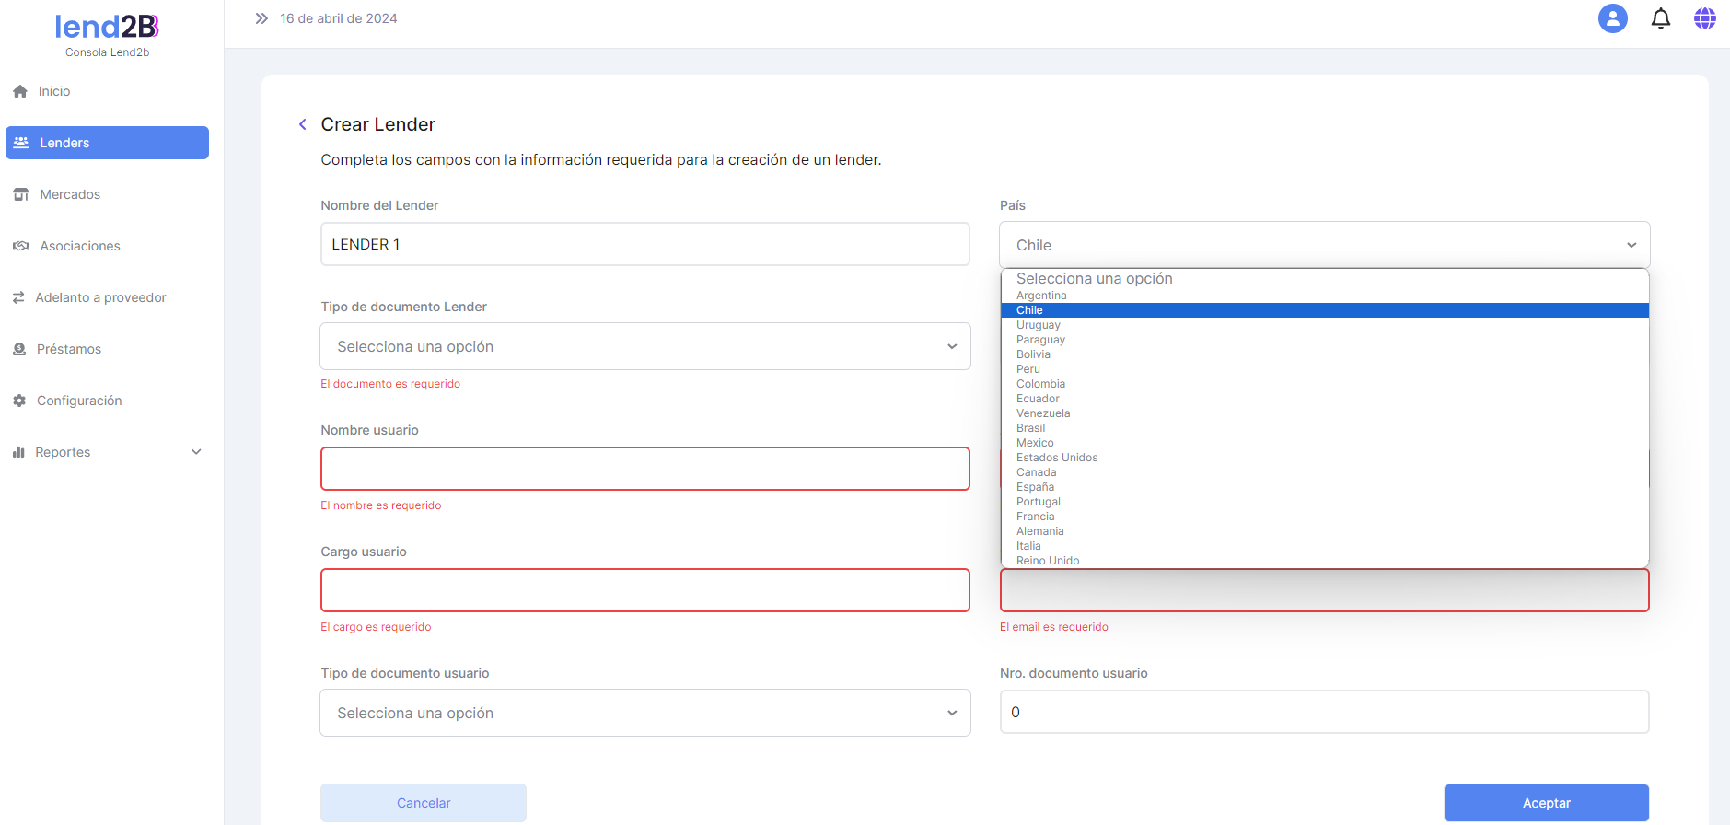Click the Asociaciones handshake icon
Viewport: 1730px width, 825px height.
[x=21, y=246]
